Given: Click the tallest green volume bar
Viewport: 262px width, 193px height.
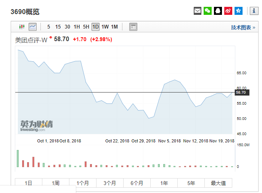Looking at the screenshot, I should pyautogui.click(x=18, y=158).
